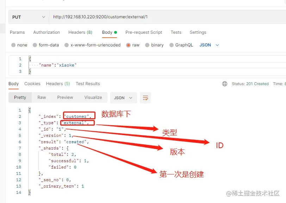Choose the GraphQL body radio button
This screenshot has width=286, height=203.
[172, 45]
